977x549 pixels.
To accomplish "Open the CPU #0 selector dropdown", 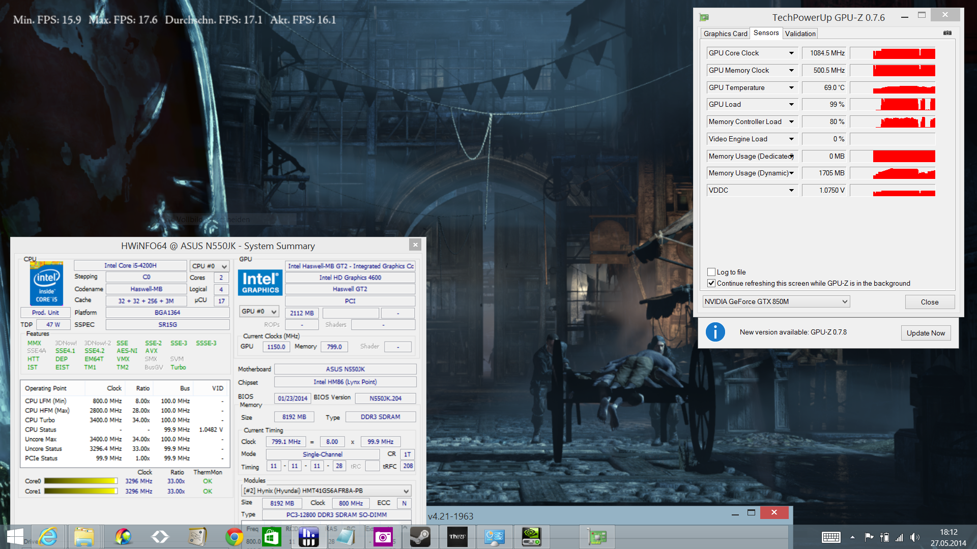I will (209, 266).
